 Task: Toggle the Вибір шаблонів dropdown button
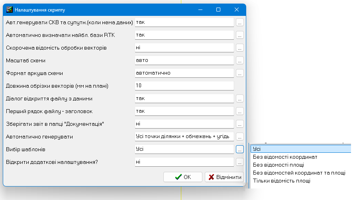[239, 149]
